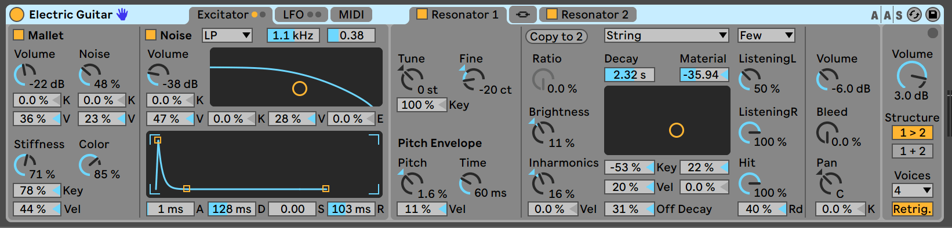Viewport: 952px width, 228px height.
Task: Click the Pitch Envelope Time knob
Action: click(x=470, y=184)
